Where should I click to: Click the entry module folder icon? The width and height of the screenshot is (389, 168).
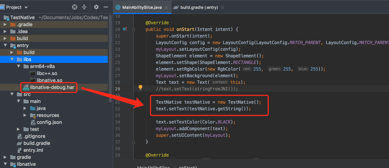pyautogui.click(x=13, y=45)
